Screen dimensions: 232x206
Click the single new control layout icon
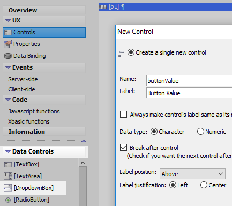(121, 54)
